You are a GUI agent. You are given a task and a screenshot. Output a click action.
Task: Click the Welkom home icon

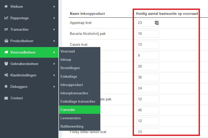pyautogui.click(x=6, y=6)
